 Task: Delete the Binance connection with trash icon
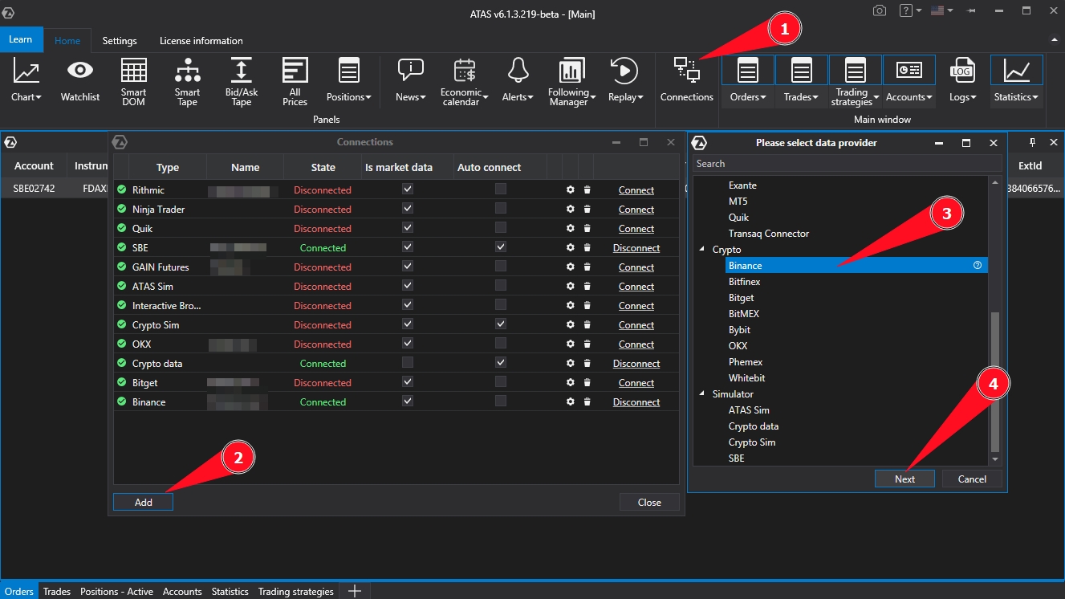[x=587, y=402]
